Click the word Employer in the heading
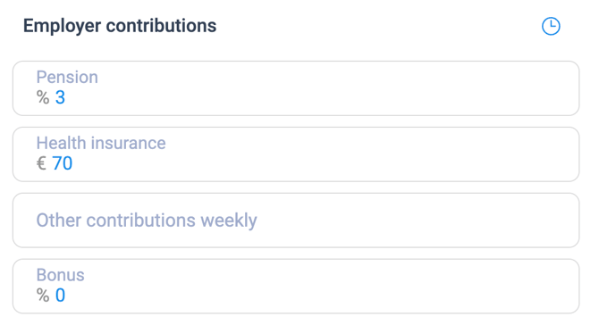Viewport: 599px width, 333px height. (63, 26)
